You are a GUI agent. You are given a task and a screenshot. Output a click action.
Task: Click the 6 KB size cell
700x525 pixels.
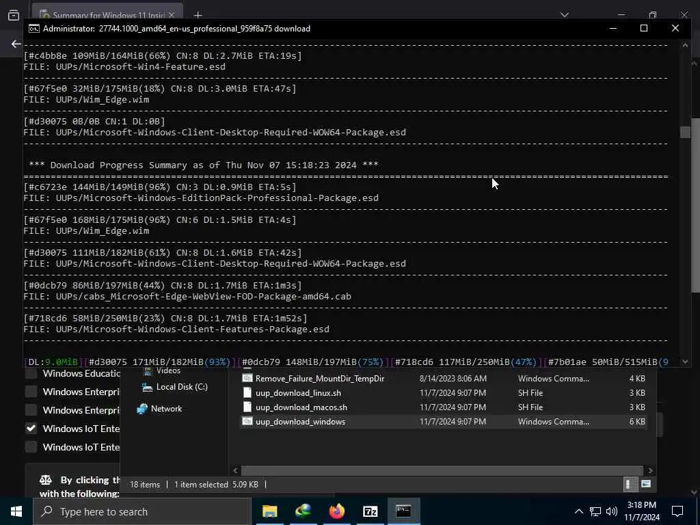click(x=637, y=421)
